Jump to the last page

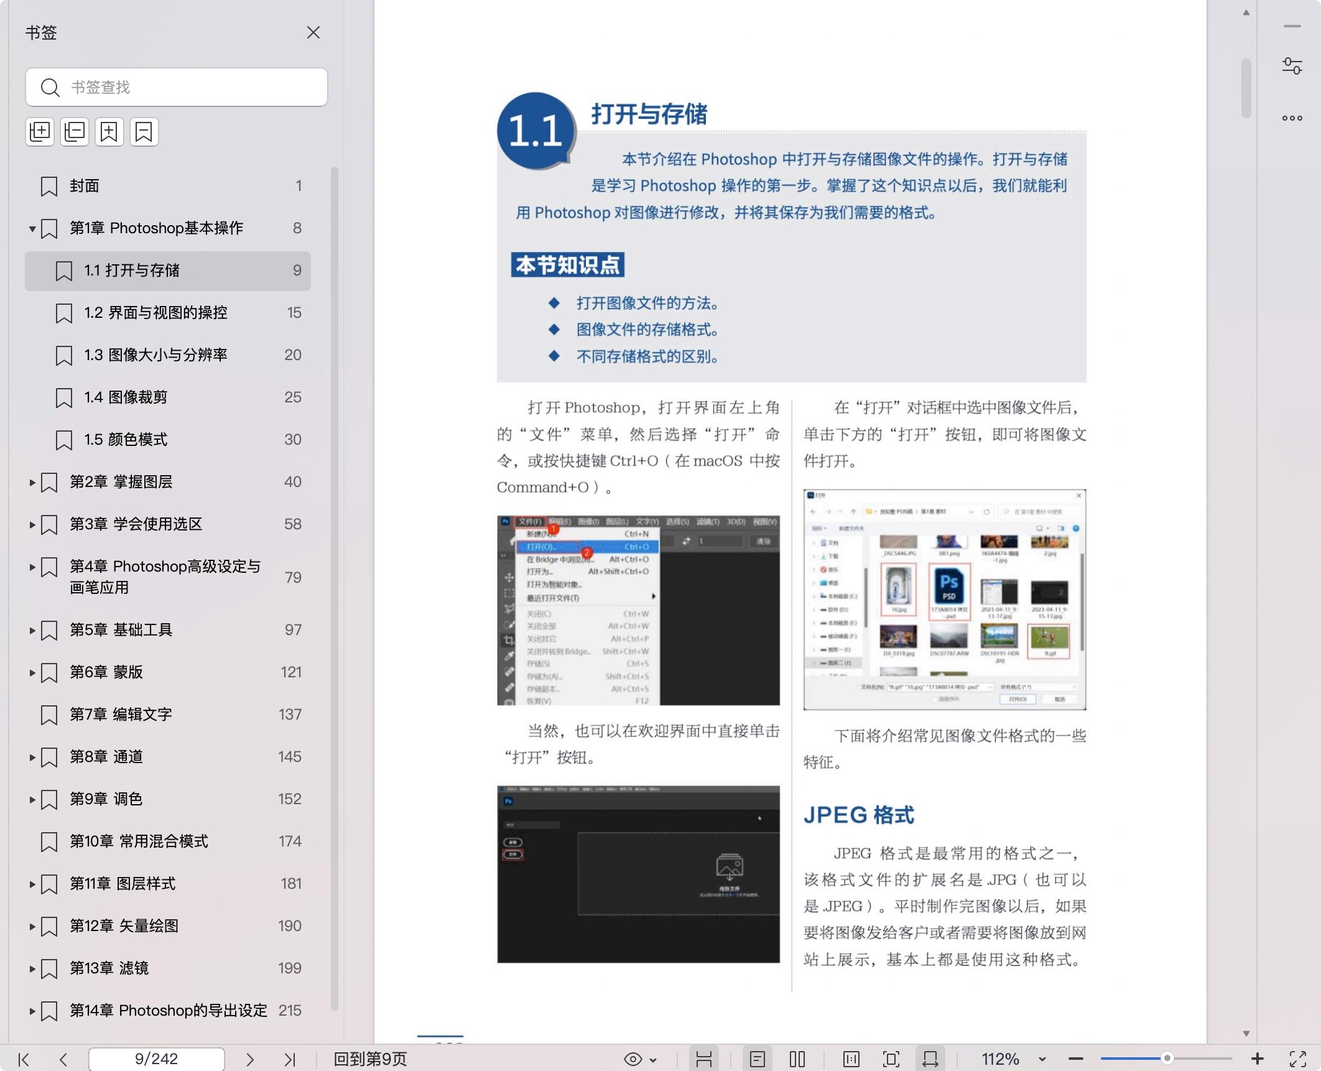click(x=290, y=1059)
